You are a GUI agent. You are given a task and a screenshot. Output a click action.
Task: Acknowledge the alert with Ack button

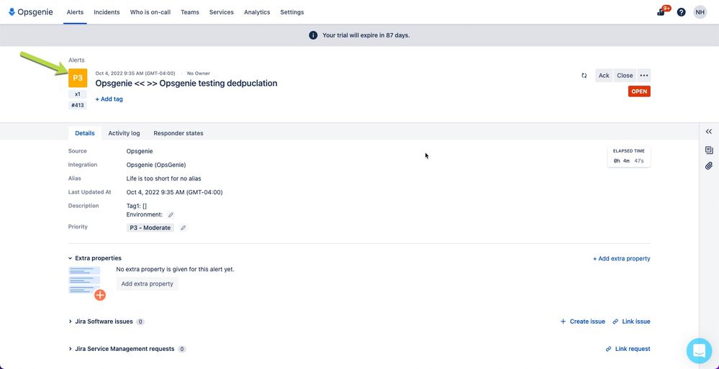[604, 76]
